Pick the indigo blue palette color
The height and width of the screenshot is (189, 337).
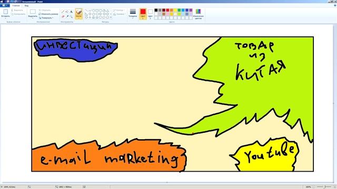(x=187, y=10)
